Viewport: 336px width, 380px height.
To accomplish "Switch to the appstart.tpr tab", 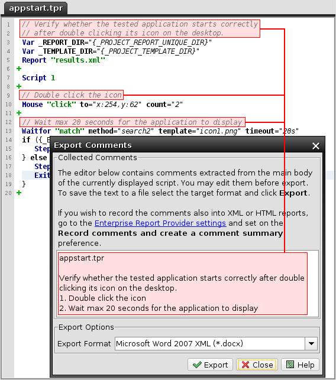I will pyautogui.click(x=36, y=8).
